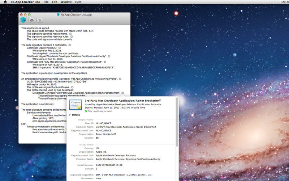Click the popover title '3rd Party Mac Developer Application'
The image size is (289, 181).
point(123,101)
